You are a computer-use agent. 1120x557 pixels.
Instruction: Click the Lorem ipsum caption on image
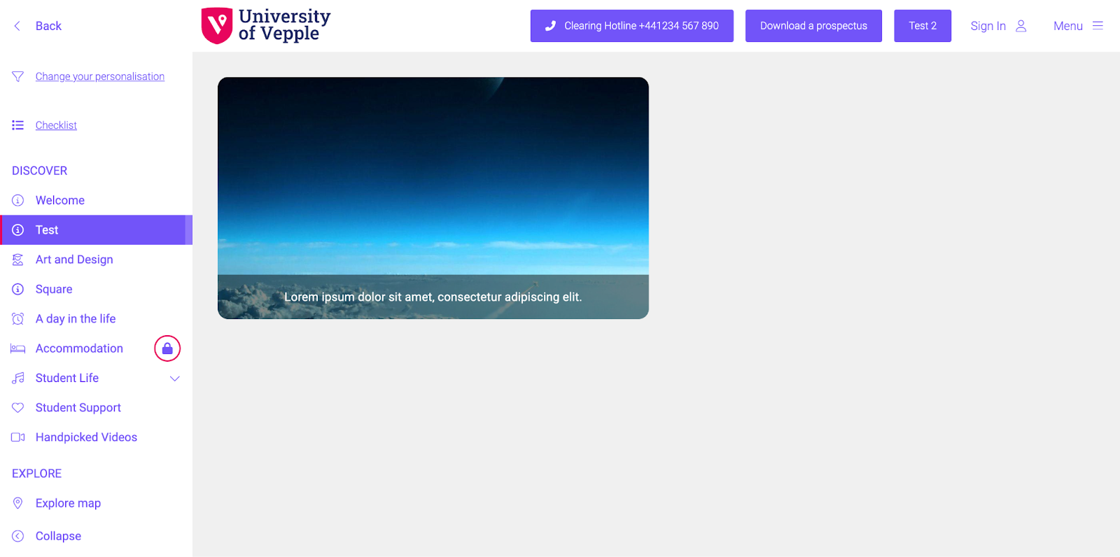433,297
